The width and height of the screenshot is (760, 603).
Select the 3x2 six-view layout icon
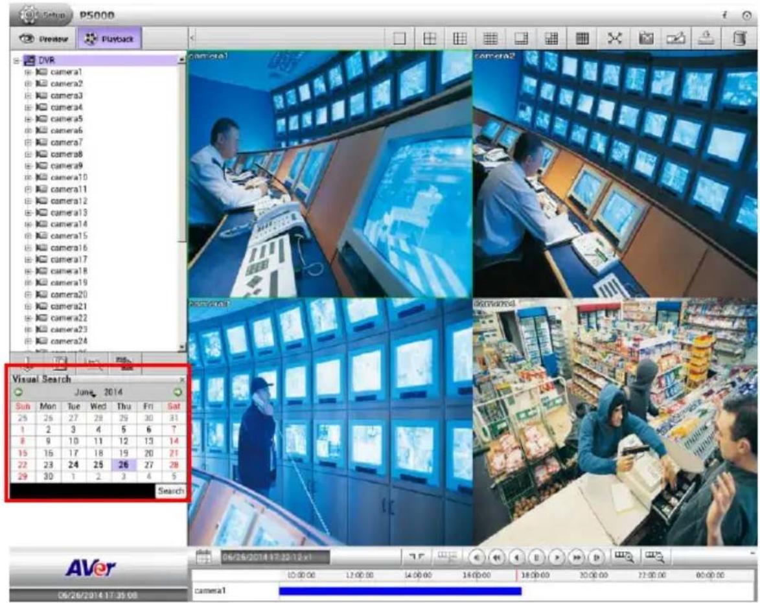[x=459, y=38]
